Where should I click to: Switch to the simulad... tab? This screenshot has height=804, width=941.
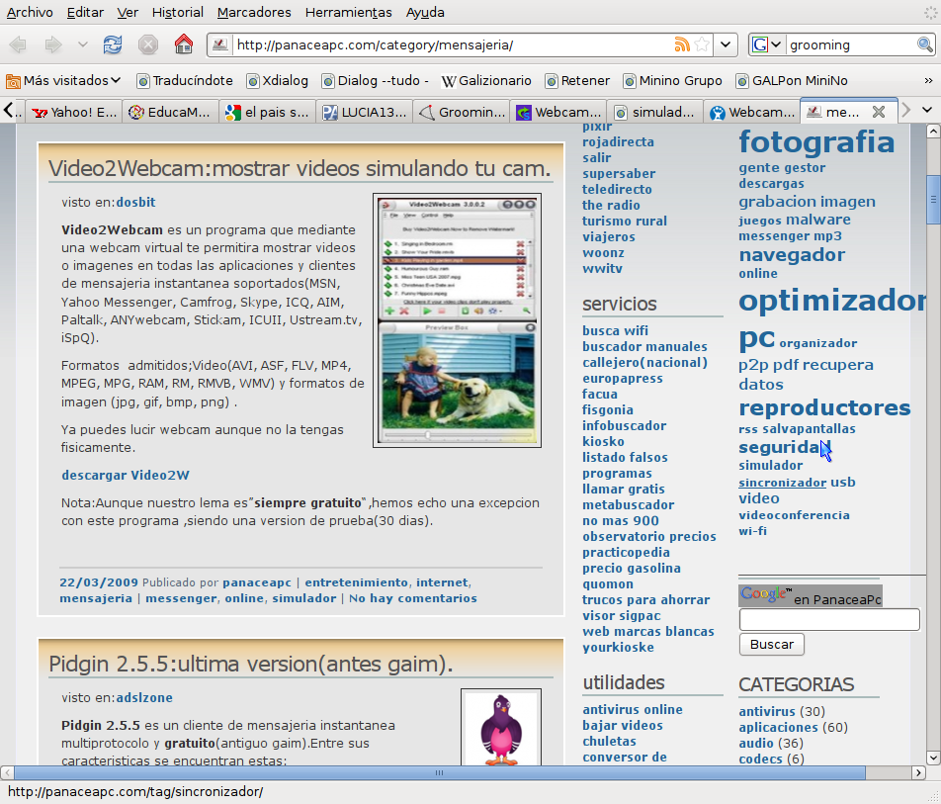[x=654, y=112]
